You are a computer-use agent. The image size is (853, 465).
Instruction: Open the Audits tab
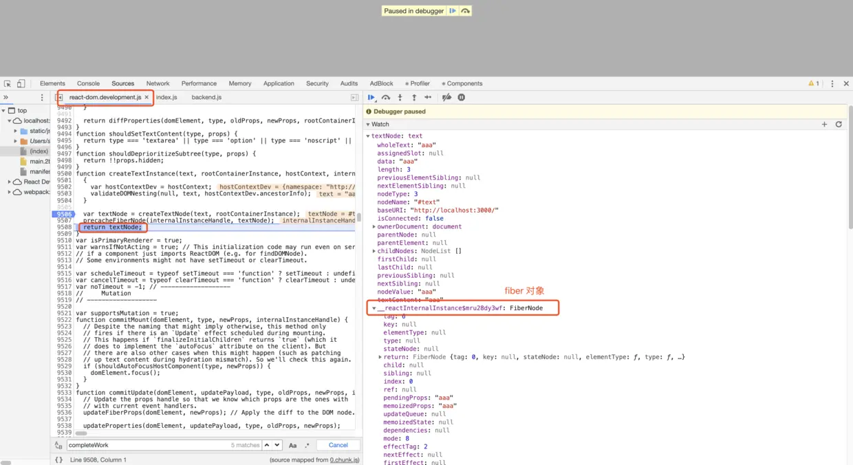(349, 84)
